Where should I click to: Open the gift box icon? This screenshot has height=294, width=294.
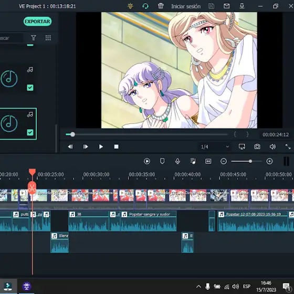pos(161,6)
